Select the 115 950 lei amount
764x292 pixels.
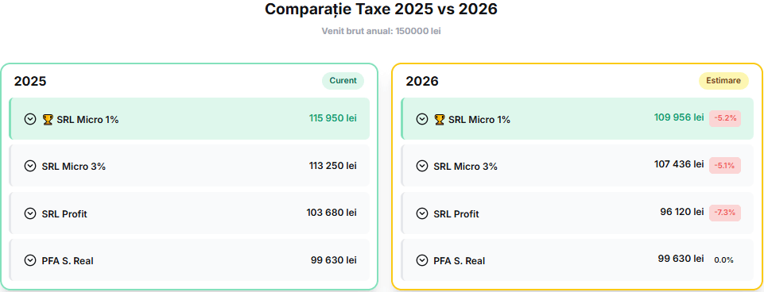click(x=333, y=118)
